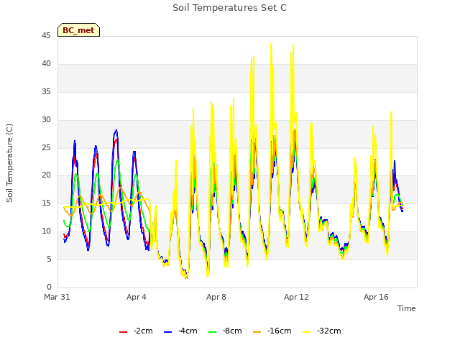The image size is (460, 345).
Task: Click the Apr 12 x-axis label
Action: pyautogui.click(x=296, y=297)
